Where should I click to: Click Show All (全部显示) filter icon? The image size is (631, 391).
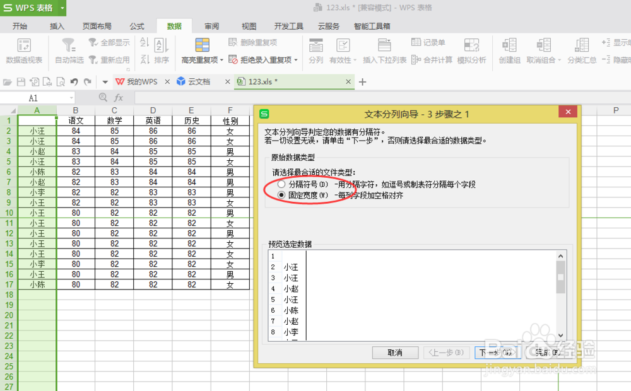tap(93, 42)
